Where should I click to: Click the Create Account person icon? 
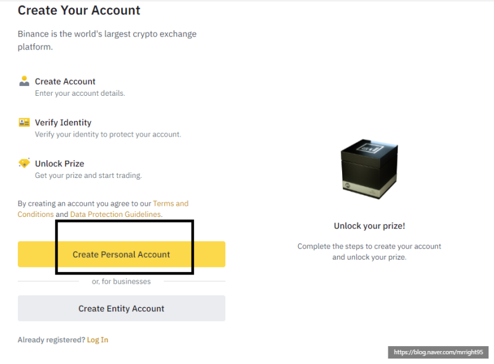(x=24, y=81)
